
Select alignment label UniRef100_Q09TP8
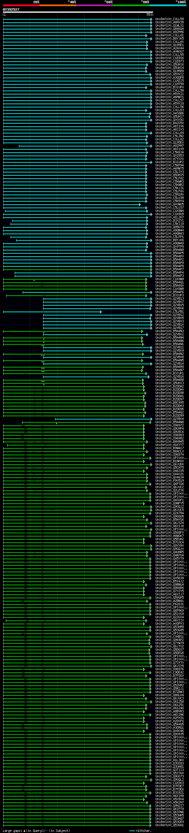click(x=169, y=247)
